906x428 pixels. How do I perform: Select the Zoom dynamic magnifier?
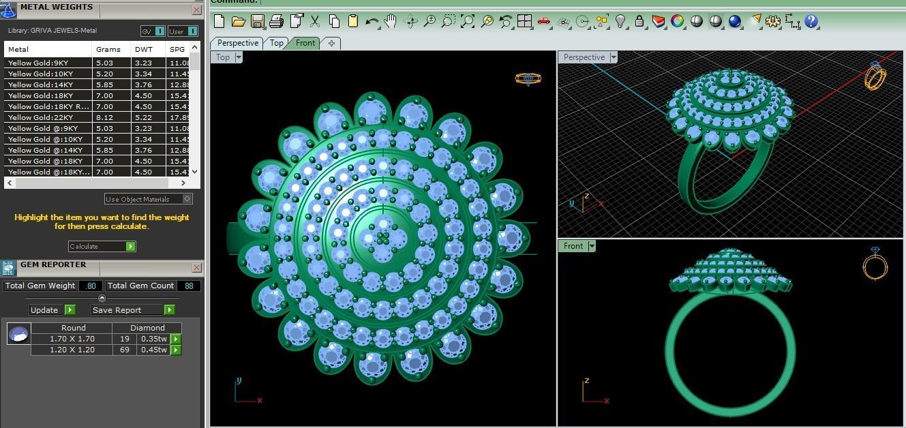tap(429, 21)
